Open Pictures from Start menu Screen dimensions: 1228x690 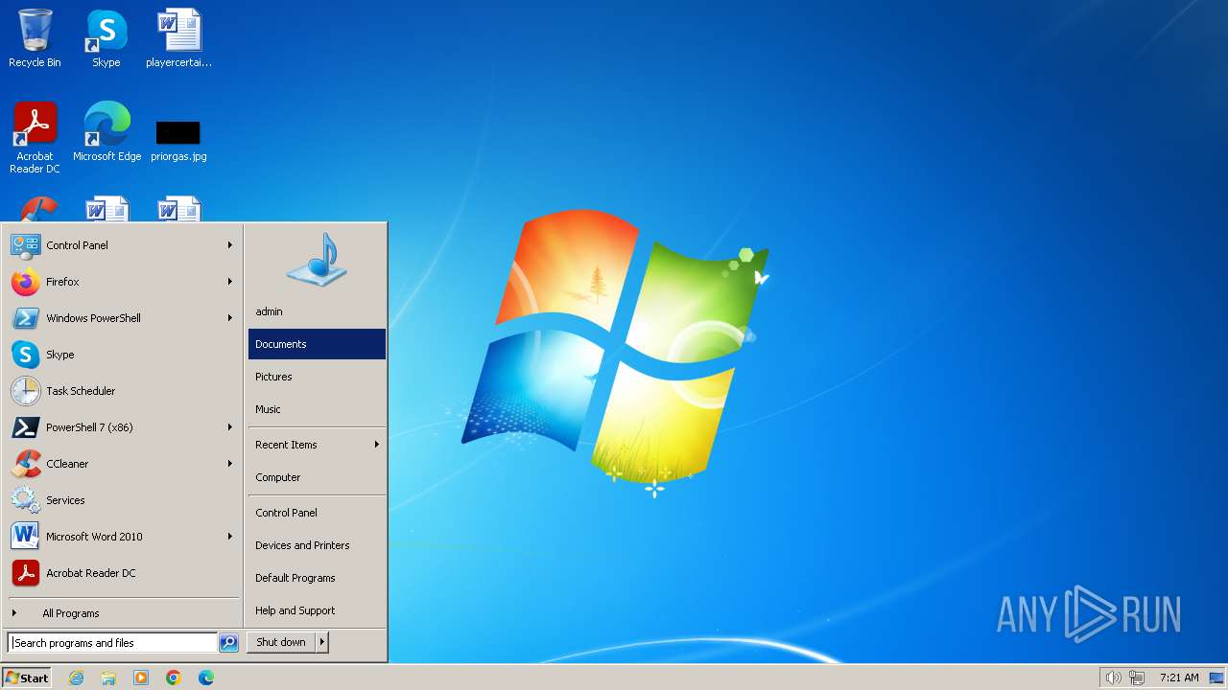click(x=317, y=377)
